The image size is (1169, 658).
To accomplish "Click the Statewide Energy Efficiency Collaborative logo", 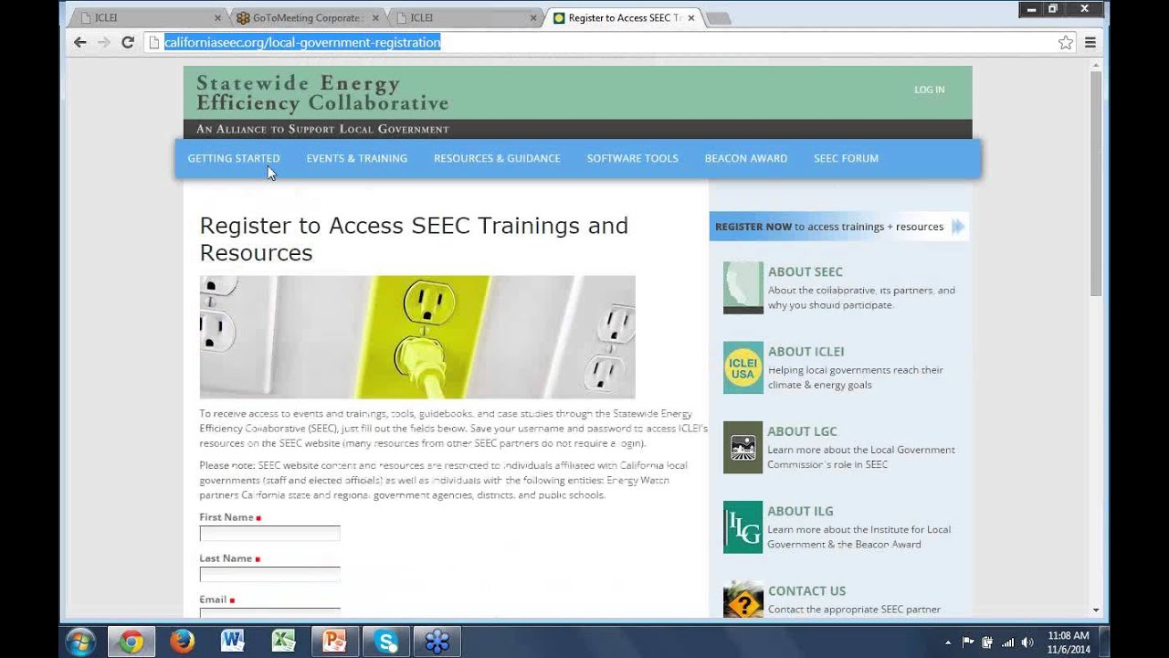I will [322, 93].
